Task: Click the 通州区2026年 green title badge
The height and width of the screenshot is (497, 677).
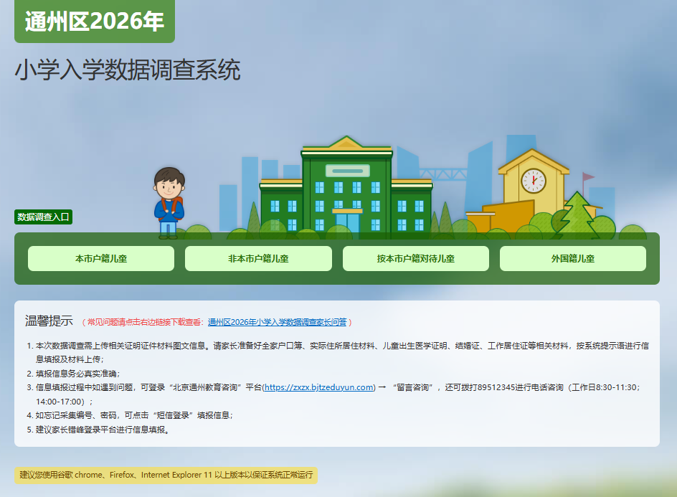Action: (95, 22)
